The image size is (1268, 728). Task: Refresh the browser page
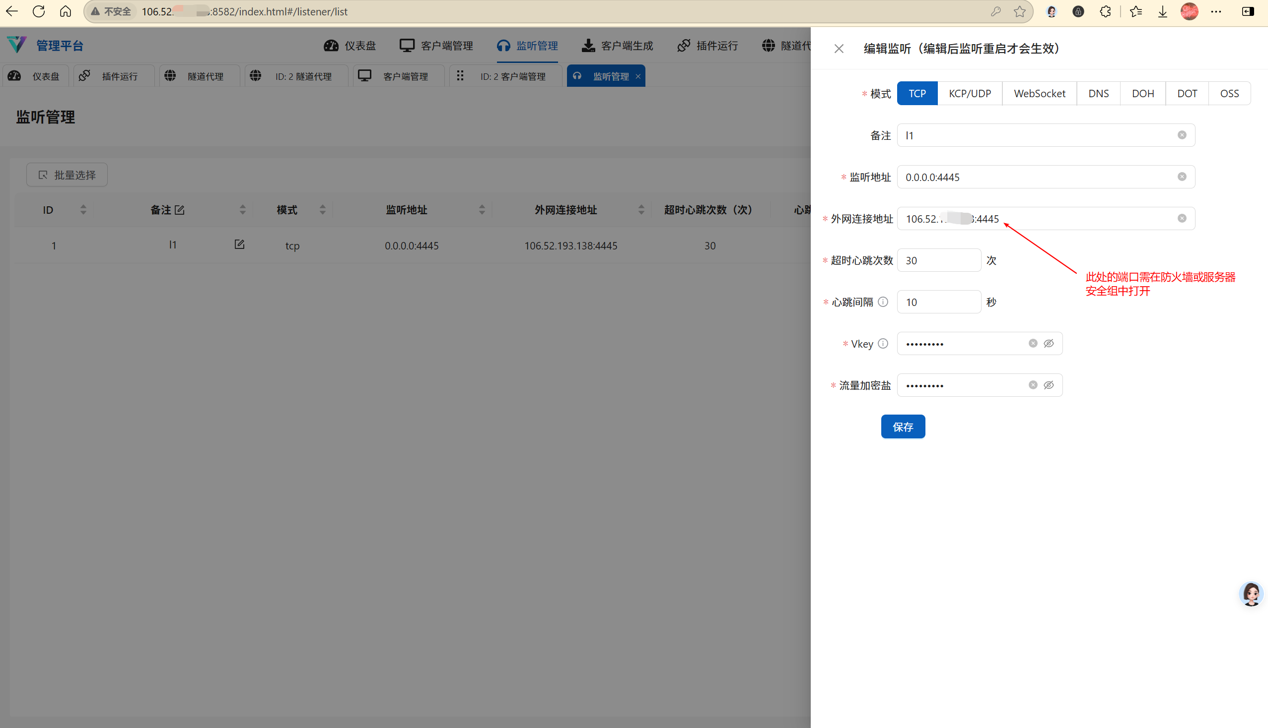39,11
